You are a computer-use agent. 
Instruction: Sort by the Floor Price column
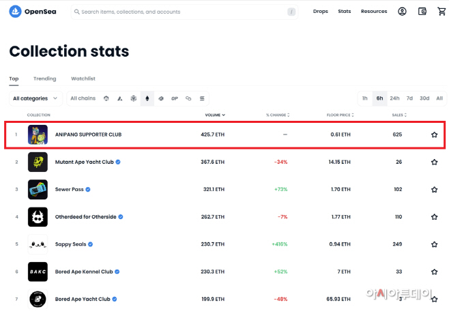pyautogui.click(x=341, y=115)
